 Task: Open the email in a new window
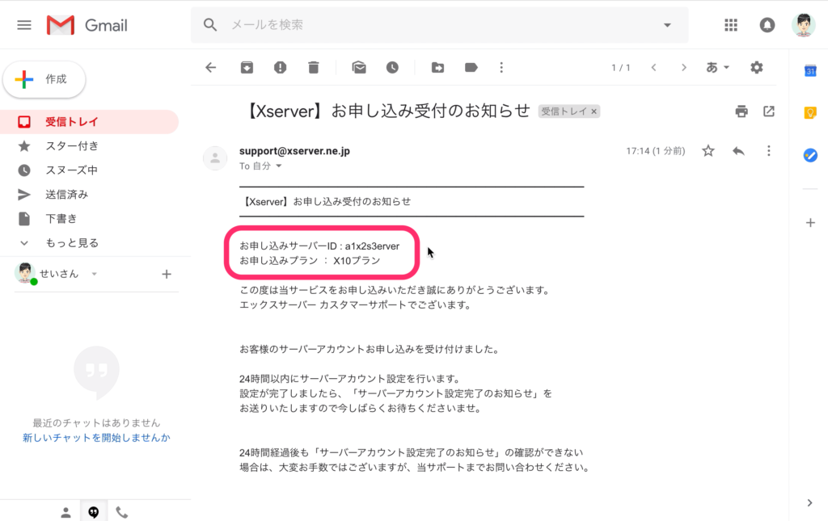768,111
